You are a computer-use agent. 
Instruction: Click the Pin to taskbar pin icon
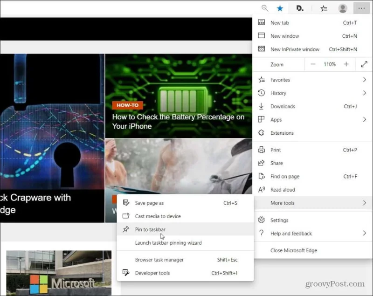click(126, 229)
